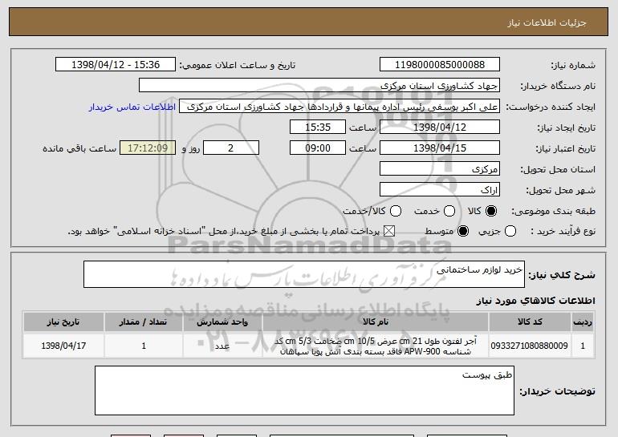Click creation date field 1398/04/12
The image size is (618, 437).
tap(440, 127)
